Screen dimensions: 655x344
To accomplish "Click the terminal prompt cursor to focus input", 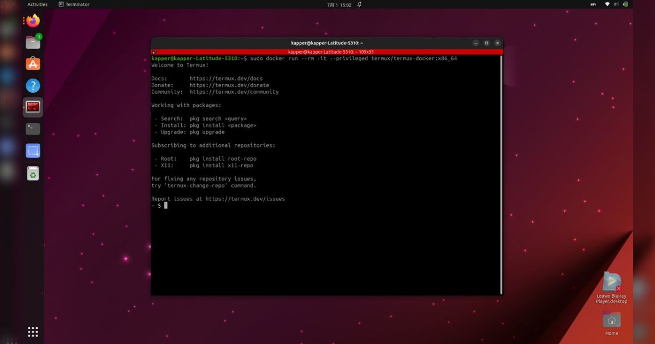I will (166, 205).
